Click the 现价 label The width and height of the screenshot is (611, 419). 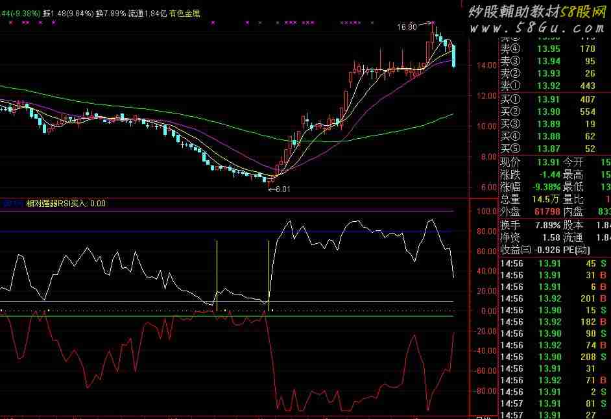tap(510, 162)
